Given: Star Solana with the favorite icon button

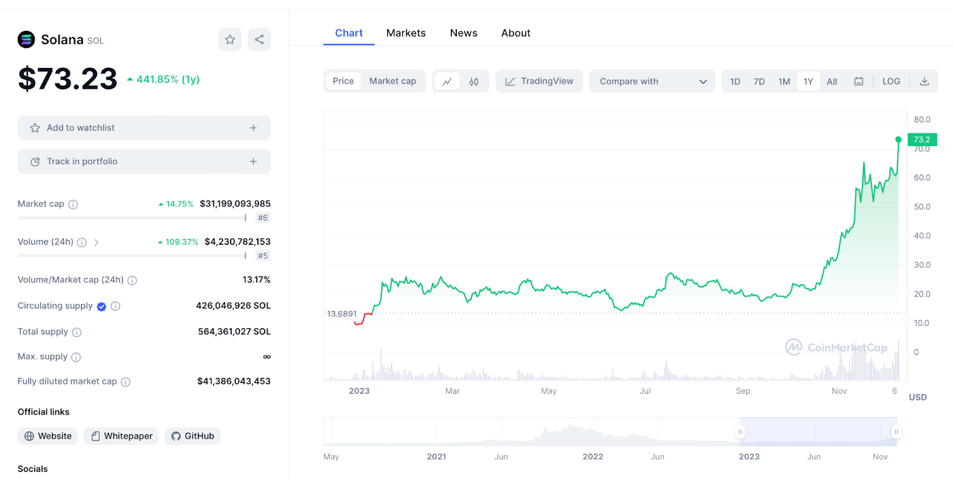Looking at the screenshot, I should pos(230,39).
